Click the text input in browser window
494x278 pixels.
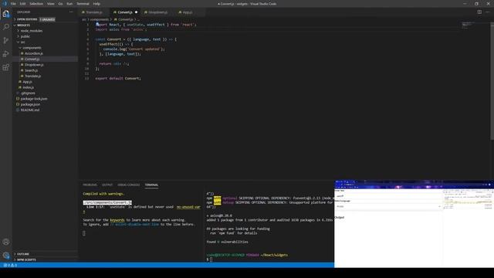(x=388, y=196)
